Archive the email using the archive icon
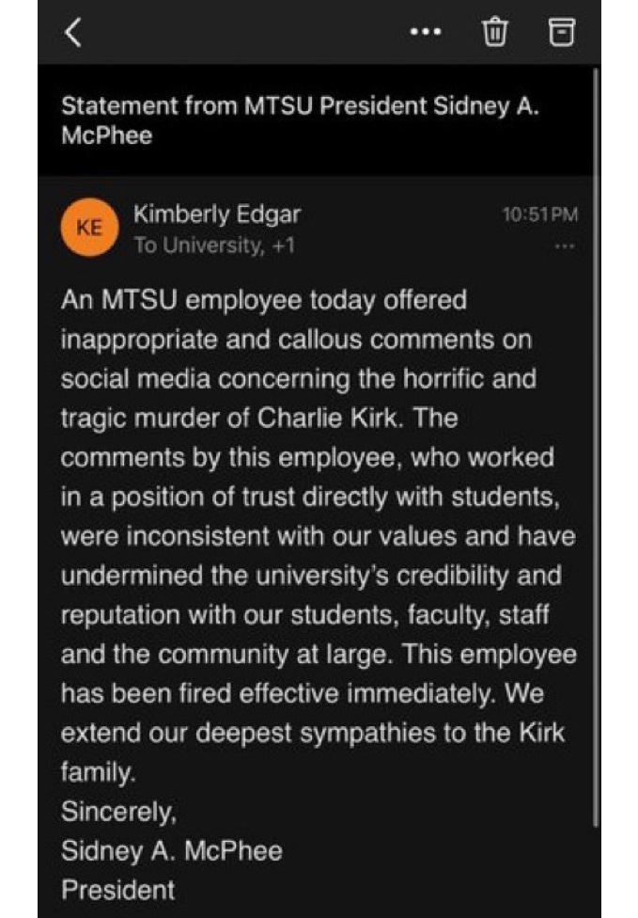This screenshot has height=918, width=638. pos(561,33)
